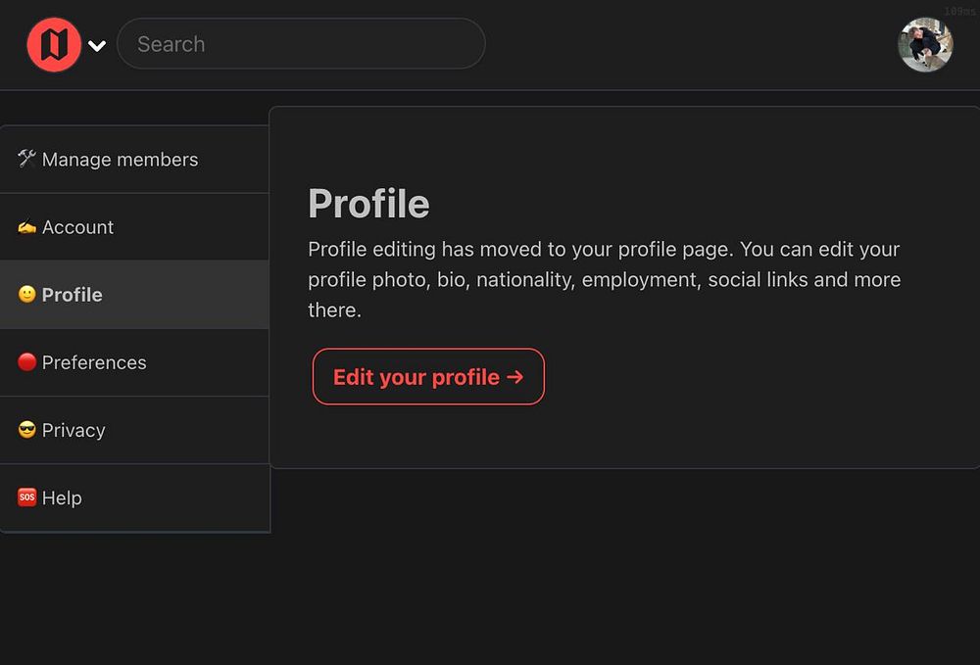This screenshot has height=665, width=980.
Task: Go to the Account settings item
Action: (x=78, y=227)
